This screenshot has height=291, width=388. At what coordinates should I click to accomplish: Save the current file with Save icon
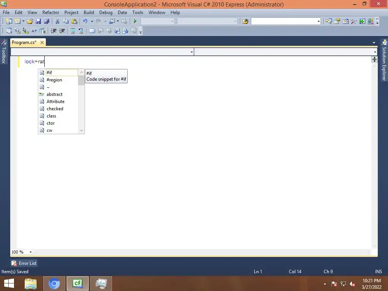[x=38, y=21]
